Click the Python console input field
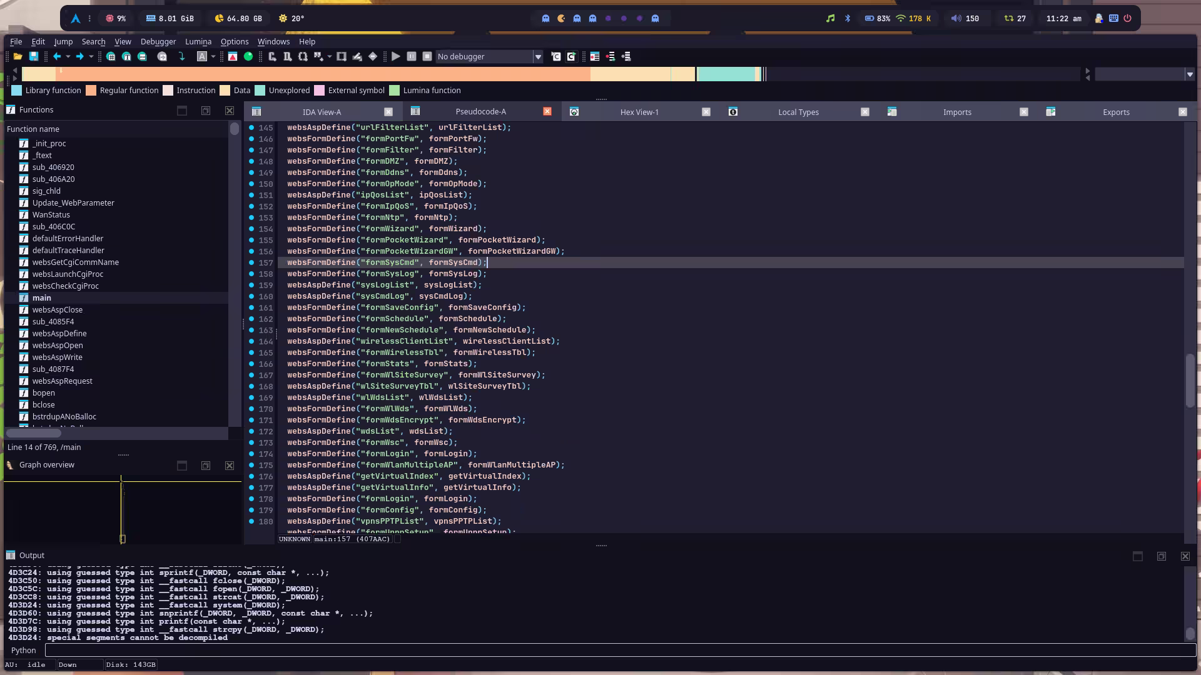 (x=619, y=651)
